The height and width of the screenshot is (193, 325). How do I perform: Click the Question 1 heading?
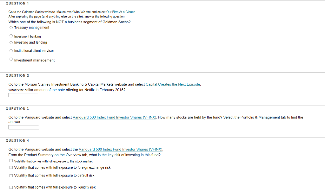17,3
